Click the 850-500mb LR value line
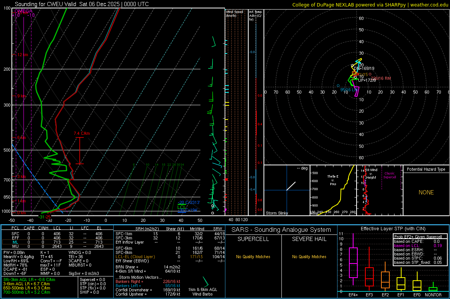The image size is (450, 299). click(x=27, y=288)
